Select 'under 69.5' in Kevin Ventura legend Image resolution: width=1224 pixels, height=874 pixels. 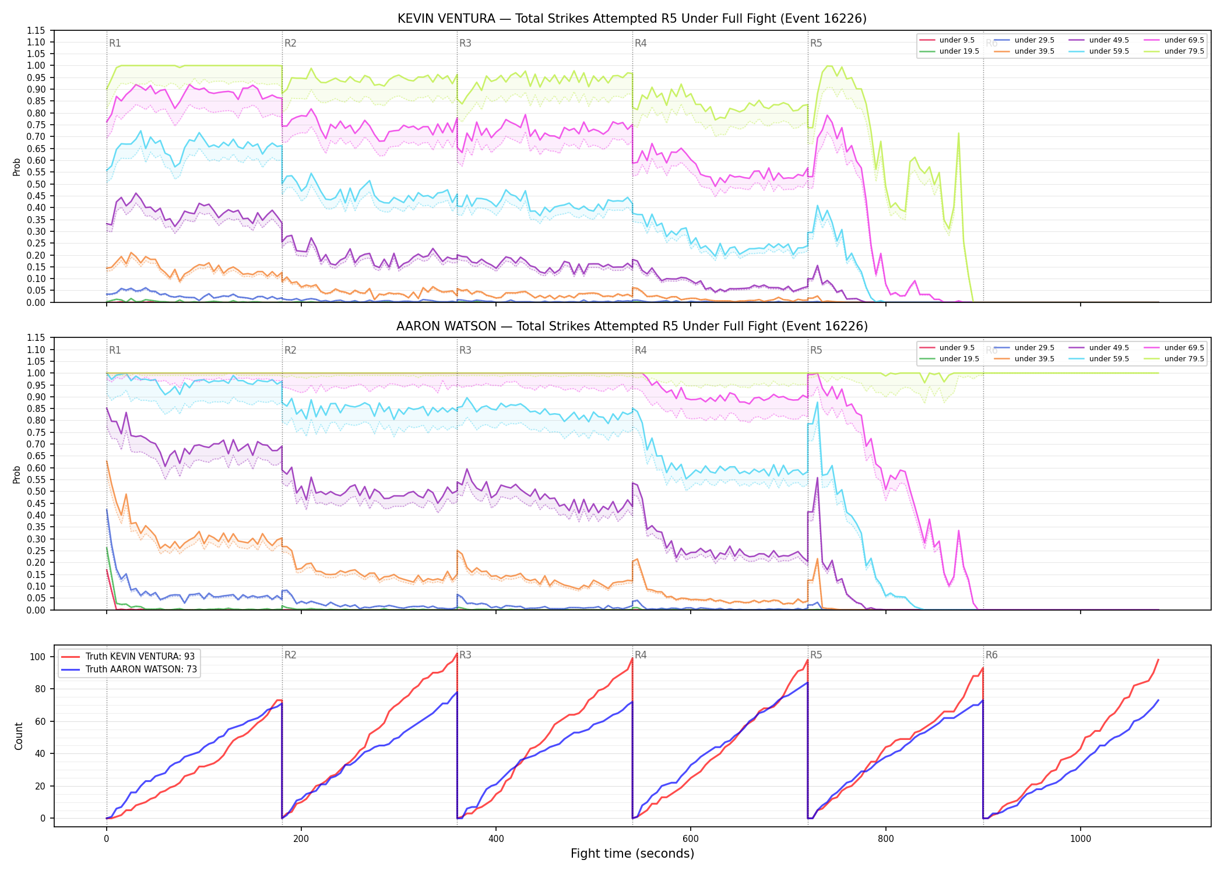pos(1184,40)
